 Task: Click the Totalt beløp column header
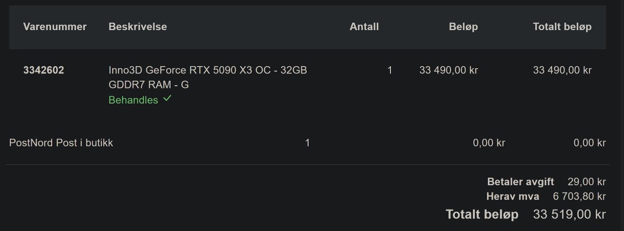coord(562,27)
